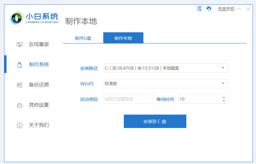Decrease 等待时间 with the down arrow
The image size is (256, 164).
coord(224,101)
